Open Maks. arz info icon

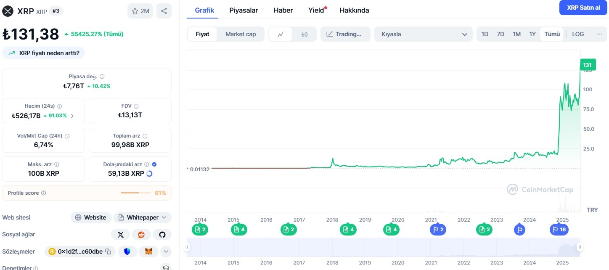57,164
